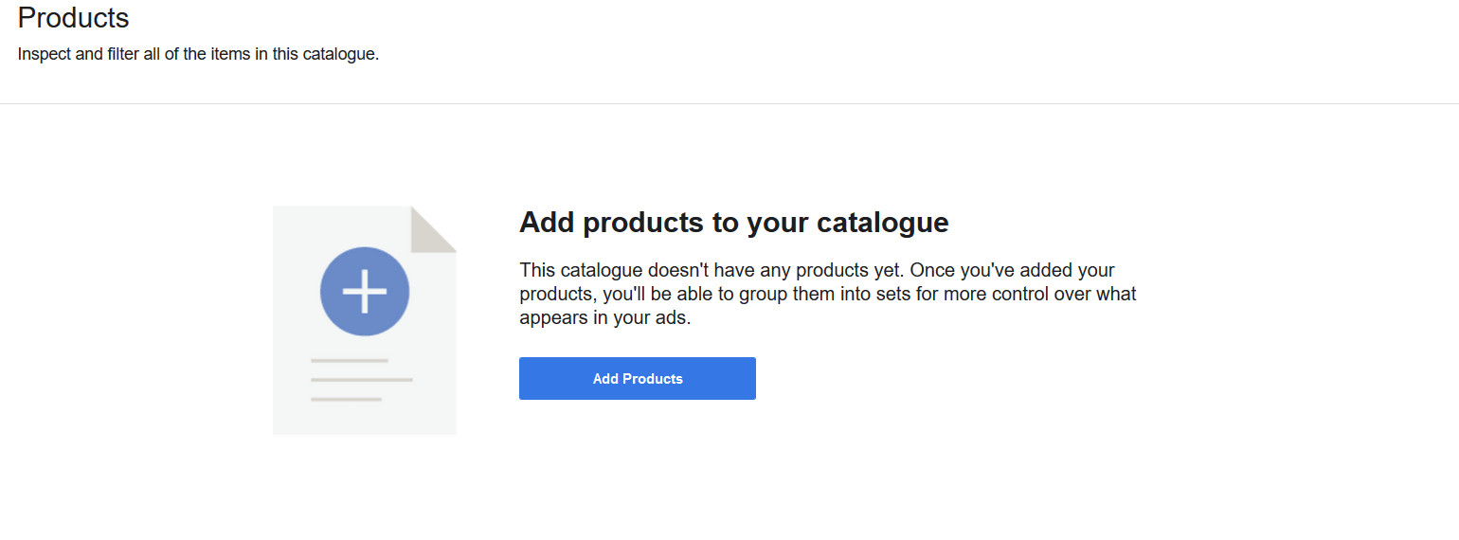This screenshot has width=1459, height=540.
Task: Click the text line 'appears in your ads.'
Action: [605, 318]
